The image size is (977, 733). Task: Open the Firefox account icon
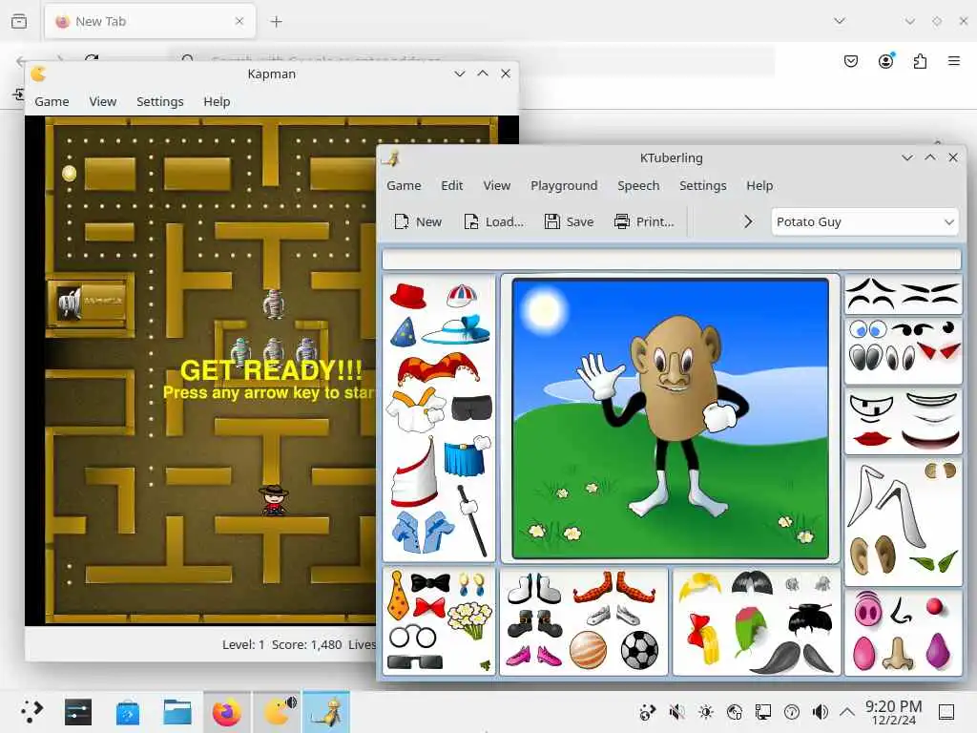click(x=885, y=61)
